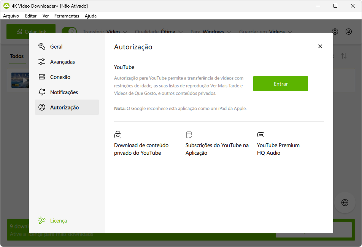
Task: Open the Editar menu
Action: 31,16
